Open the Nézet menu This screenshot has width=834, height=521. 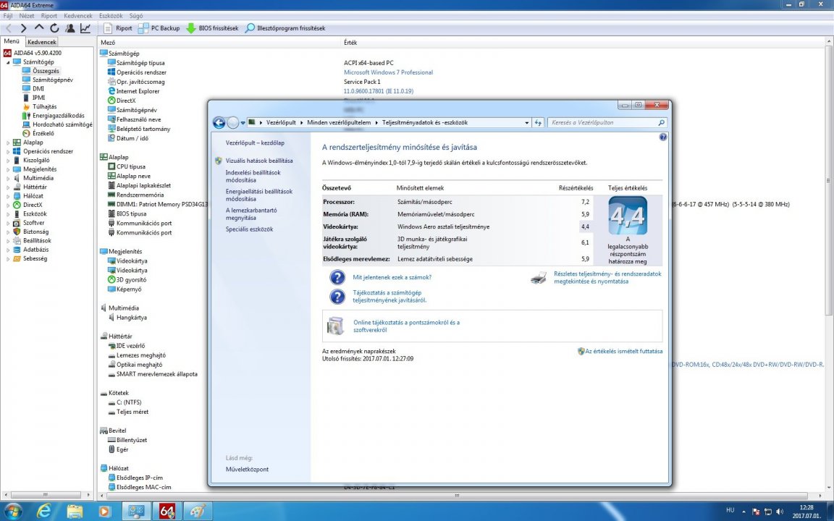tap(27, 16)
